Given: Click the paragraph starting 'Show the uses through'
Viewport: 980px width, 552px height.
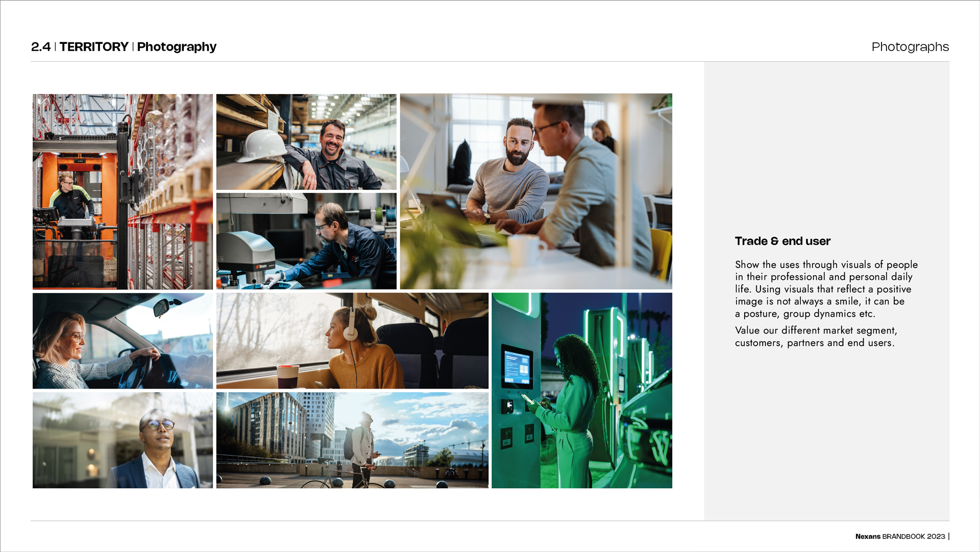Looking at the screenshot, I should pyautogui.click(x=826, y=289).
